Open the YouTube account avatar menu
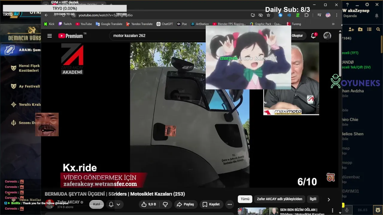The image size is (383, 215). pos(327,36)
